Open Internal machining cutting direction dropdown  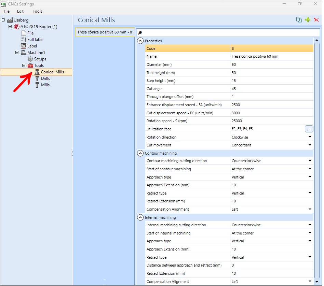(310, 225)
